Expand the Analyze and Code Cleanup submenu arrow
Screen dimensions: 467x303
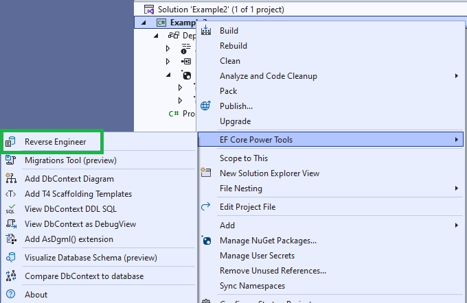(456, 76)
